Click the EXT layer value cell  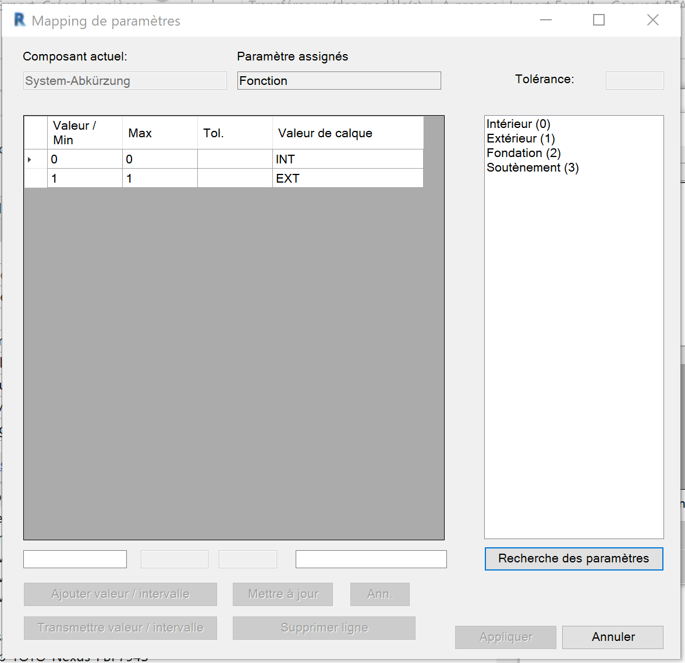click(x=347, y=179)
